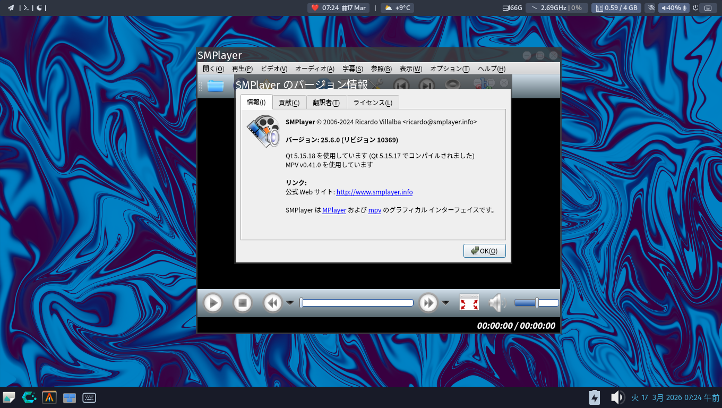Click the fast-forward button
The height and width of the screenshot is (408, 722).
(428, 303)
